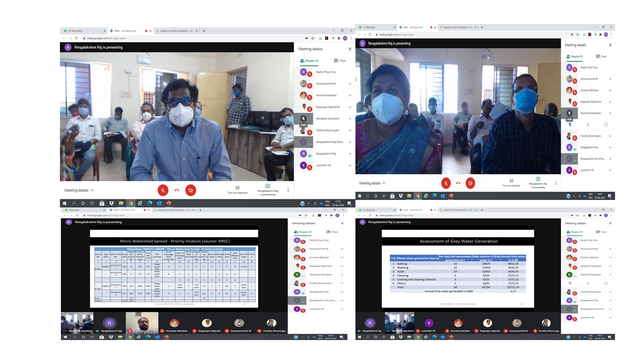Click pin icon under Nandeesh in saree-woman meeting

(x=570, y=125)
